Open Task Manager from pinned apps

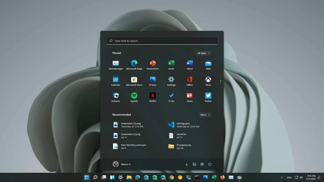pos(115,65)
